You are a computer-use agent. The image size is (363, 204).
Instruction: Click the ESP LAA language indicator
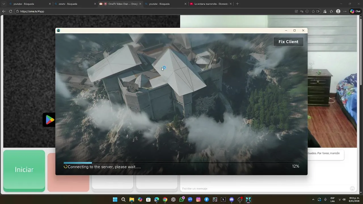point(332,199)
